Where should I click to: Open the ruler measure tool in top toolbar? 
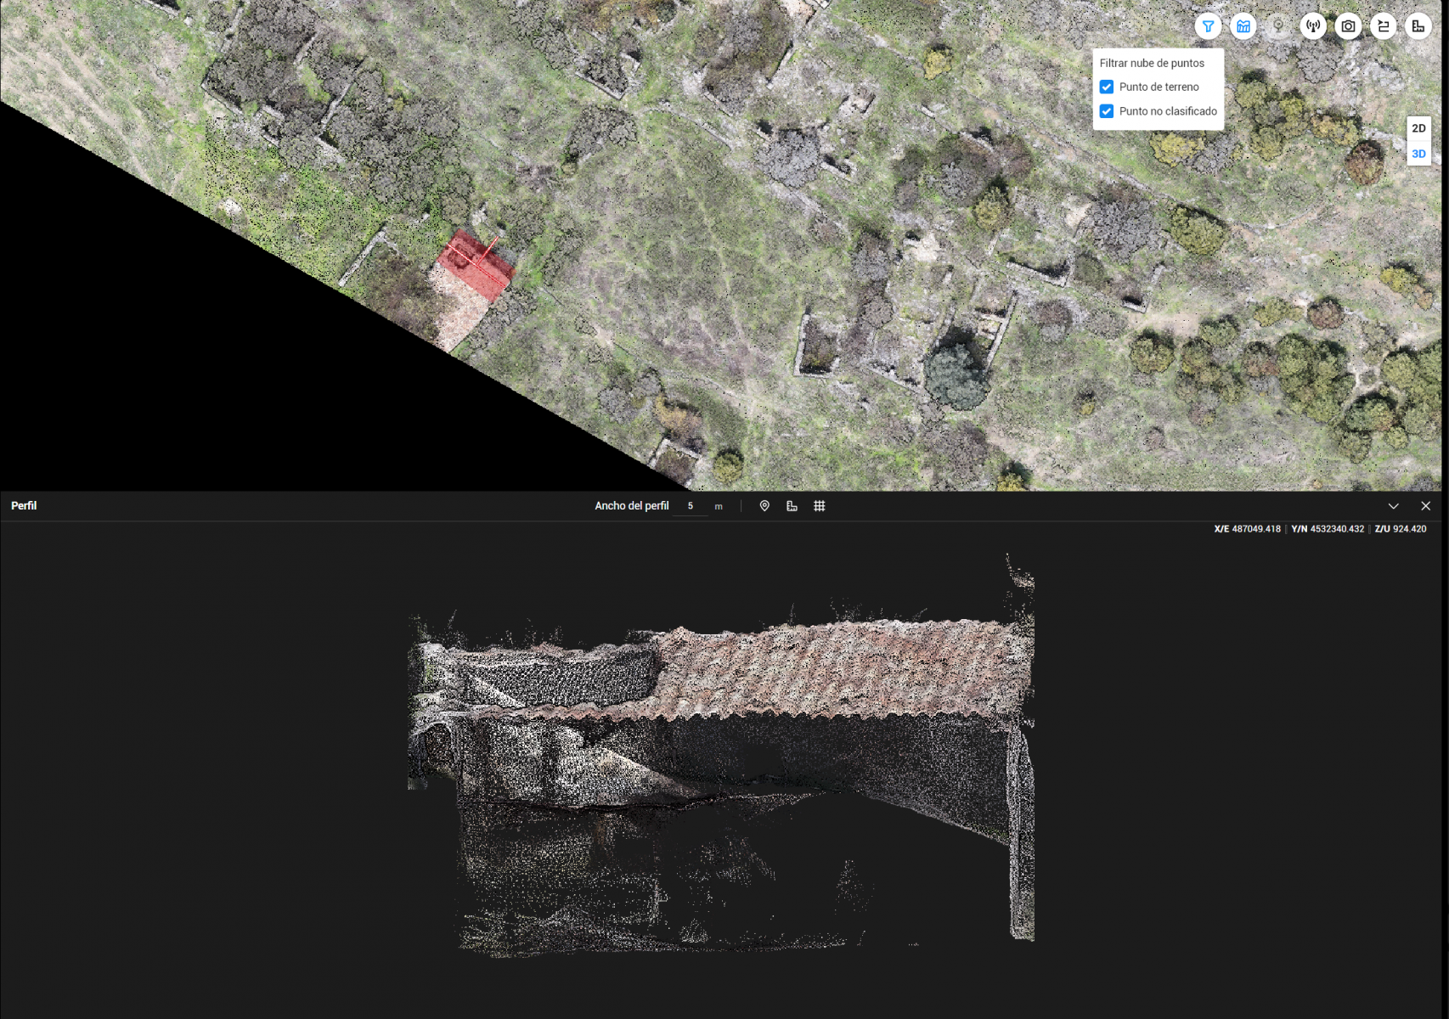click(1418, 26)
